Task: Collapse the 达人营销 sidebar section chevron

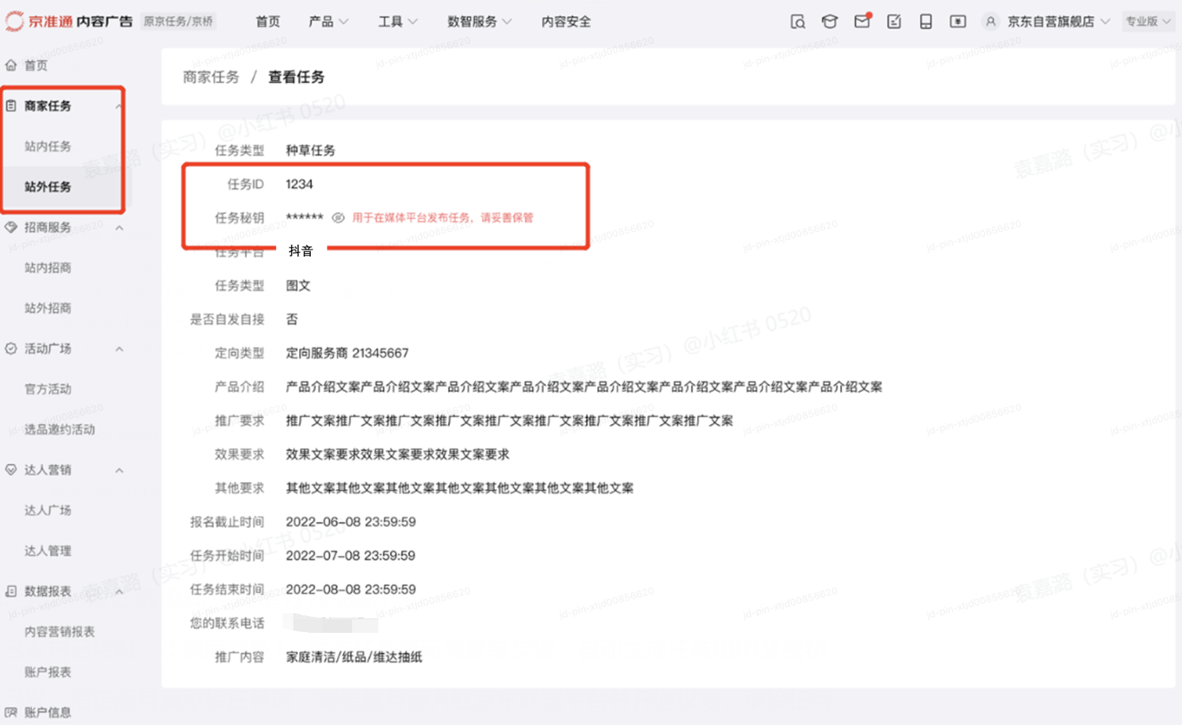Action: pyautogui.click(x=119, y=470)
